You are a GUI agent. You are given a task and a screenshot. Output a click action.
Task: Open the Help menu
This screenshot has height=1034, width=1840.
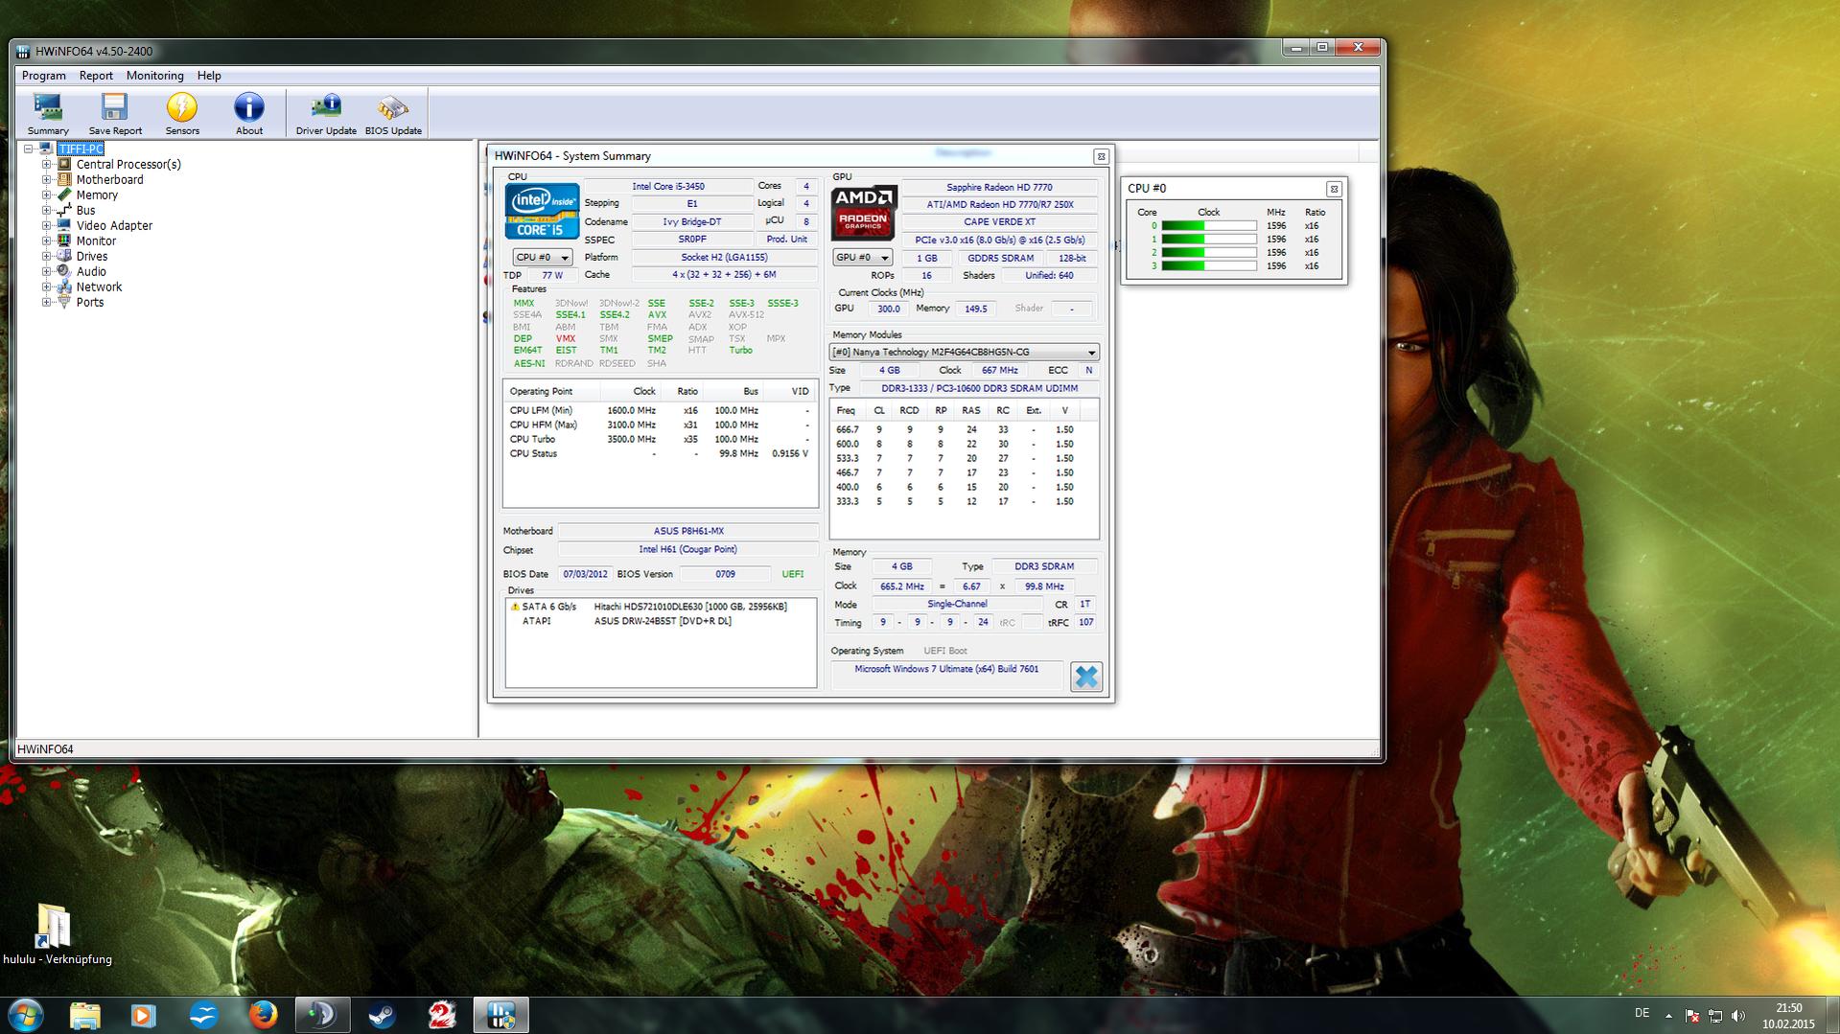[x=209, y=76]
